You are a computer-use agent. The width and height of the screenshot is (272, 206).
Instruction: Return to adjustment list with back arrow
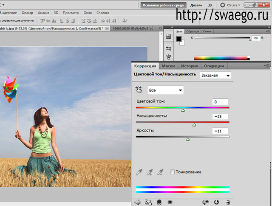click(x=137, y=202)
